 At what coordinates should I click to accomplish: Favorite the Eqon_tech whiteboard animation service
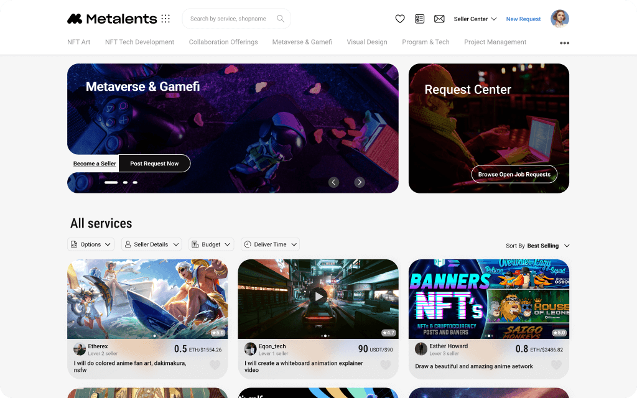[x=386, y=365]
